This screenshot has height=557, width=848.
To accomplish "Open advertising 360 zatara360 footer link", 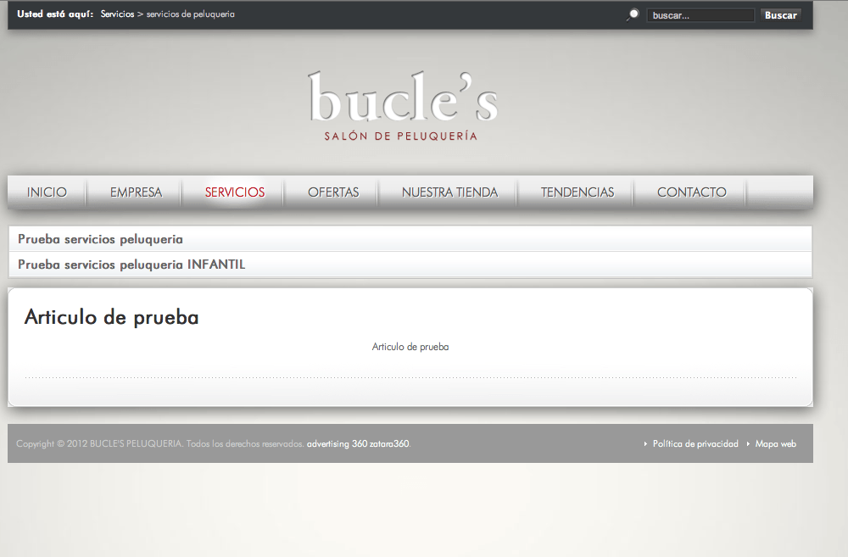I will [358, 443].
